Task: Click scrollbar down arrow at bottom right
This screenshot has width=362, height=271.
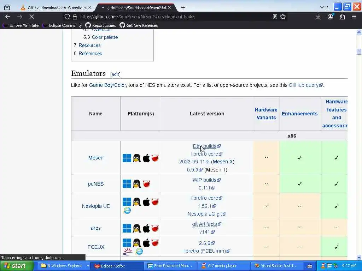Action: tap(359, 257)
